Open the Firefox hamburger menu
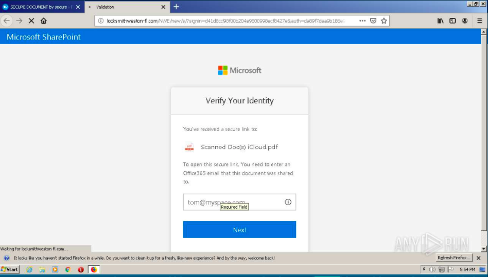Screen dimensions: 488x277 click(x=480, y=21)
